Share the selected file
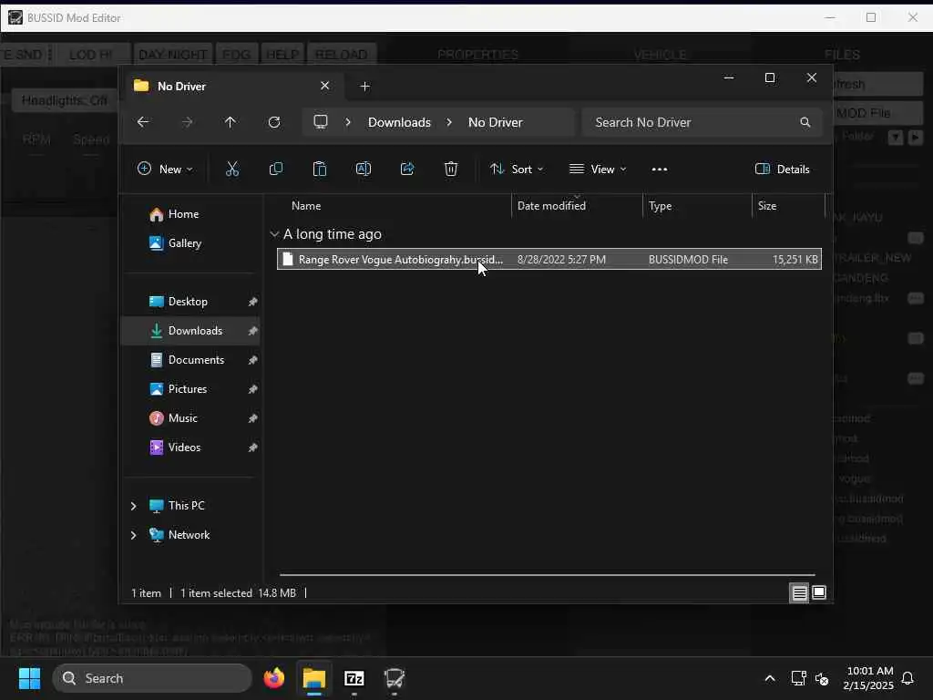The height and width of the screenshot is (700, 933). click(x=407, y=169)
